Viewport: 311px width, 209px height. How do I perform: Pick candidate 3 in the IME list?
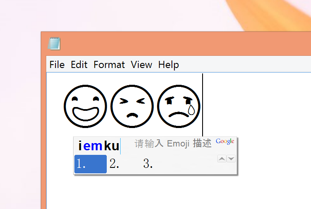[x=148, y=164]
